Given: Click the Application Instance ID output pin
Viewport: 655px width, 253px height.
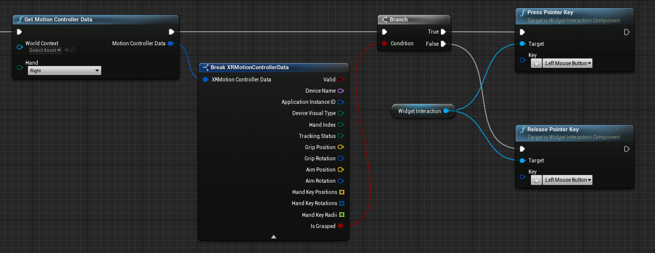Looking at the screenshot, I should pos(341,102).
